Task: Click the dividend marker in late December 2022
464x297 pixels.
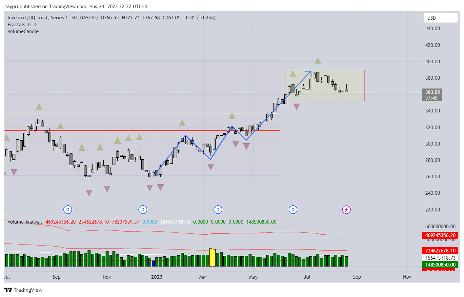Action: [x=143, y=209]
